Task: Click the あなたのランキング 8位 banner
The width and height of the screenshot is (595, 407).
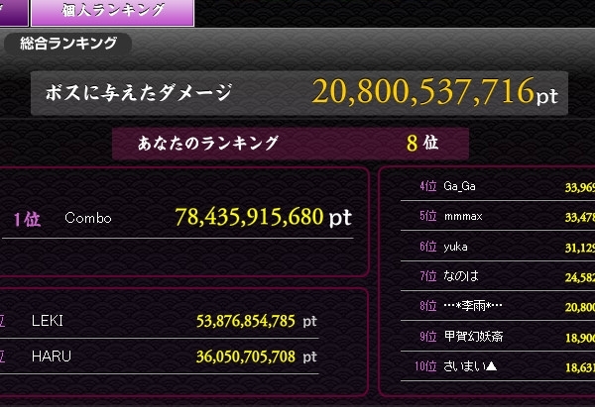Action: point(291,144)
